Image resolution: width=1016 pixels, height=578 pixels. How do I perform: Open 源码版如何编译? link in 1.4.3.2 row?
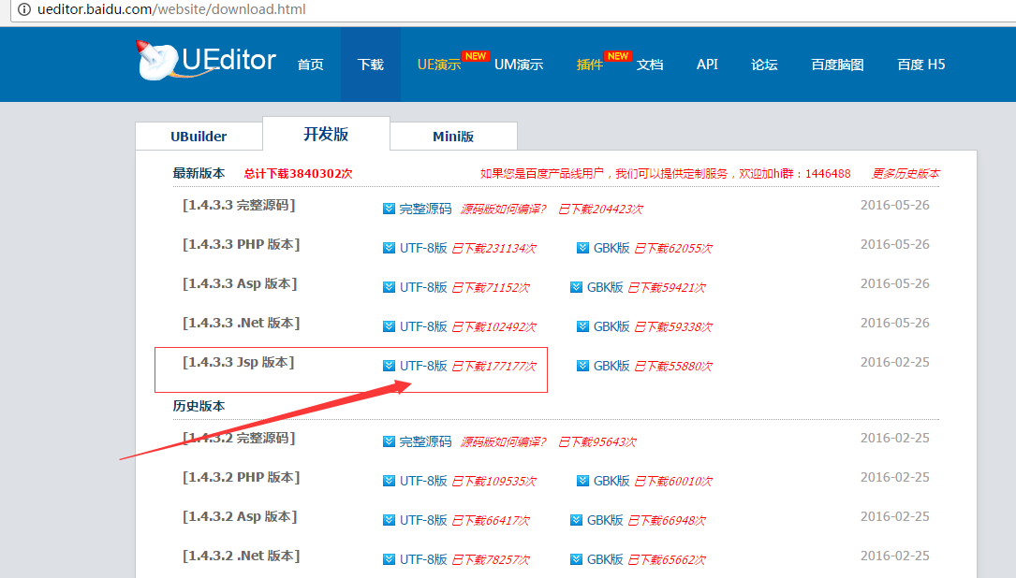click(x=504, y=442)
